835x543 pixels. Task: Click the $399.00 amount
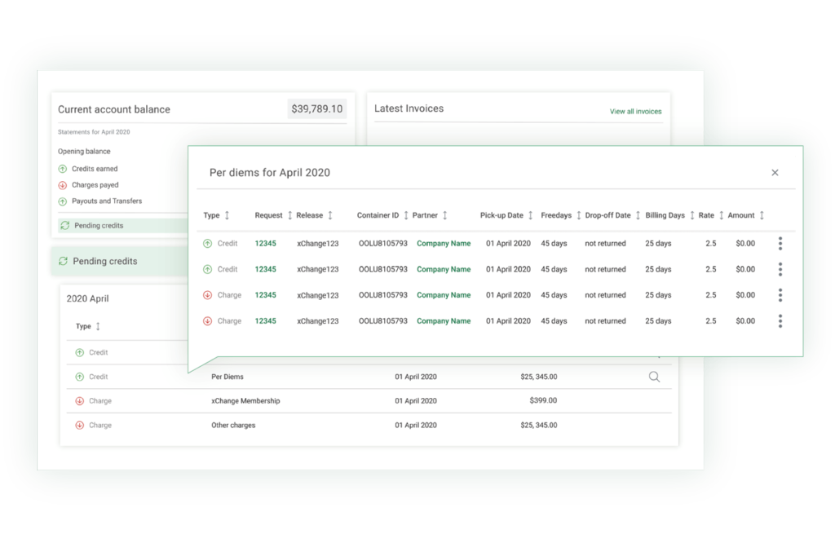pyautogui.click(x=543, y=400)
